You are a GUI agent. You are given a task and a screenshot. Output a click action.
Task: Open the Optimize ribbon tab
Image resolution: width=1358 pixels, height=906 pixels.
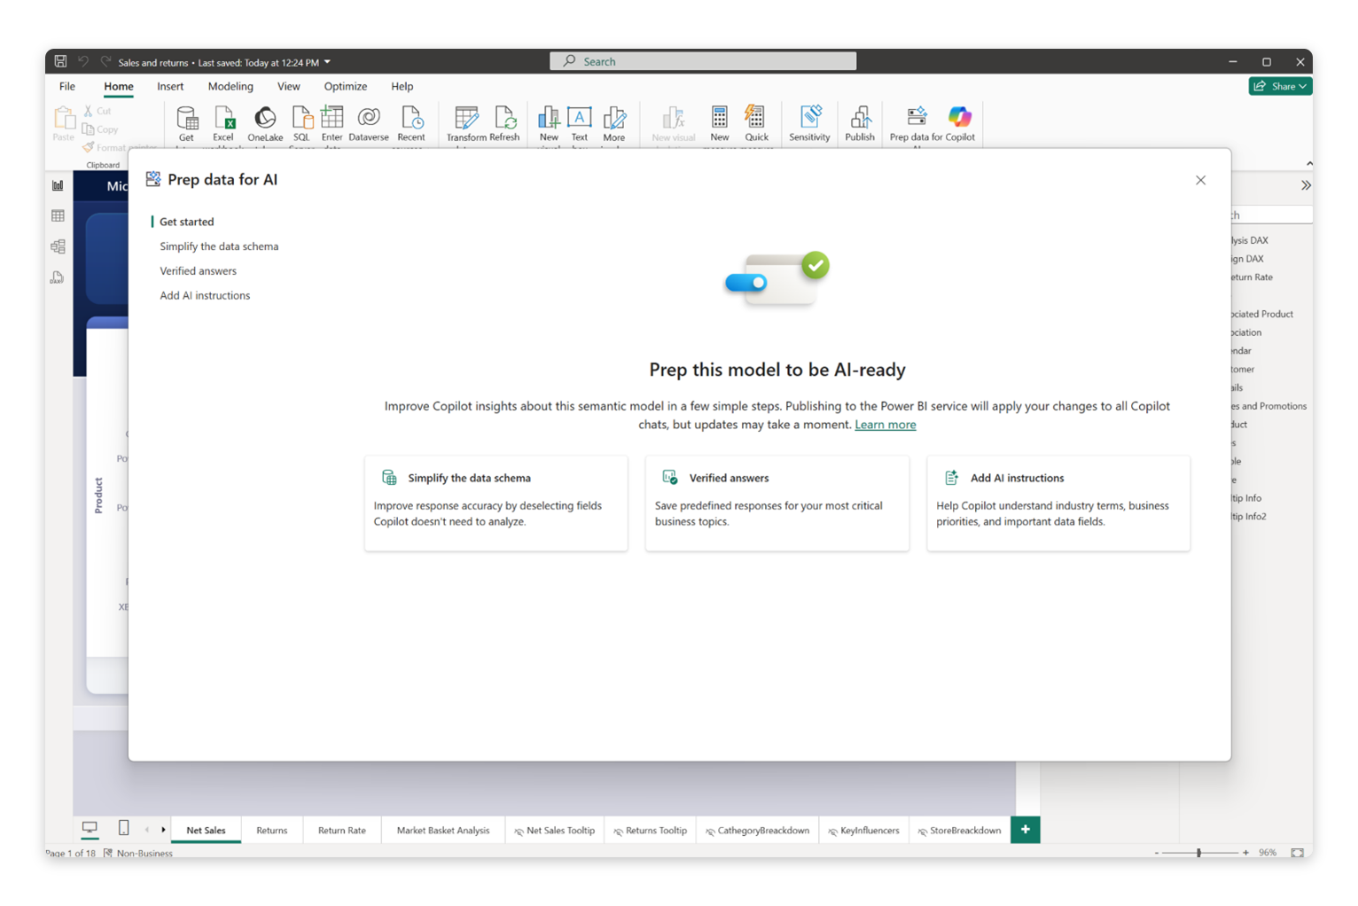(346, 86)
